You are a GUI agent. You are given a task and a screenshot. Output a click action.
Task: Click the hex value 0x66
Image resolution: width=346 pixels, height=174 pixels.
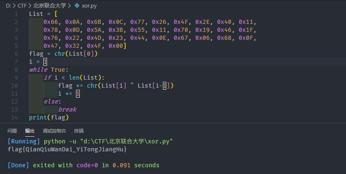[50, 22]
